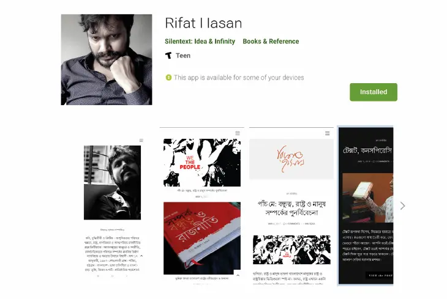Click the View the Post button in dark screenshot
This screenshot has height=299, width=447.
(x=380, y=275)
